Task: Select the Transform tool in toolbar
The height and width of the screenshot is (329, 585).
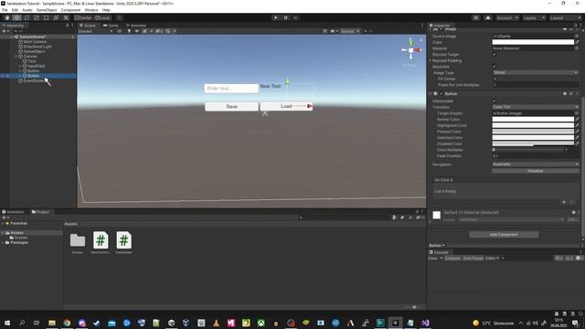Action: (x=56, y=18)
